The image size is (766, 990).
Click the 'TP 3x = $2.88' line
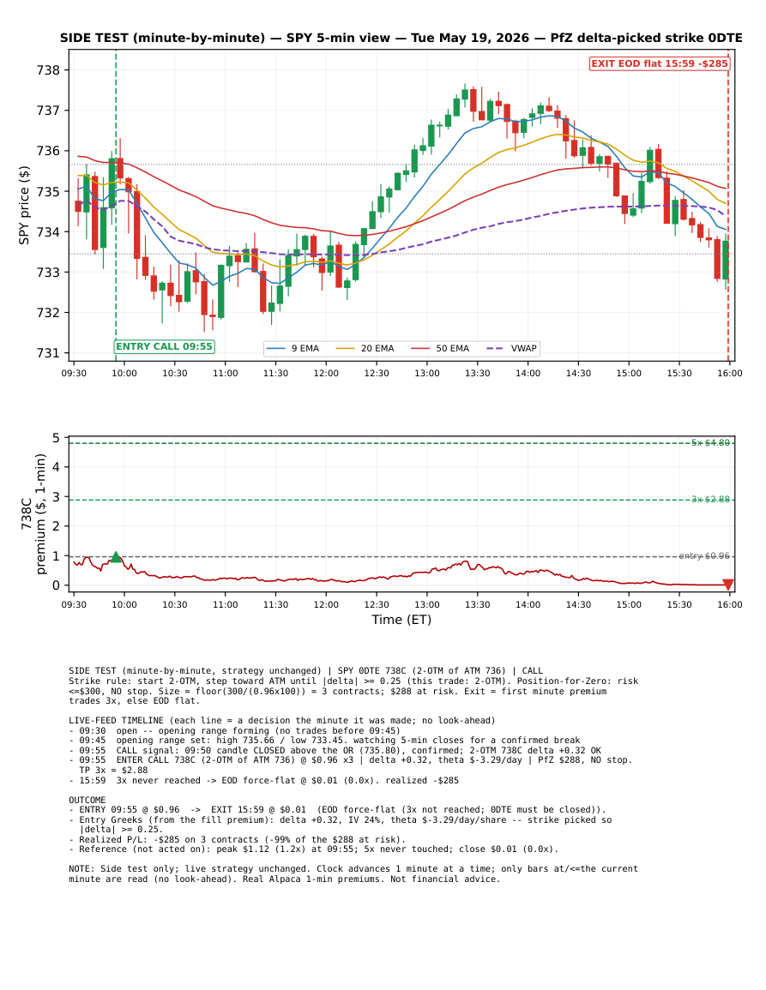(x=113, y=771)
